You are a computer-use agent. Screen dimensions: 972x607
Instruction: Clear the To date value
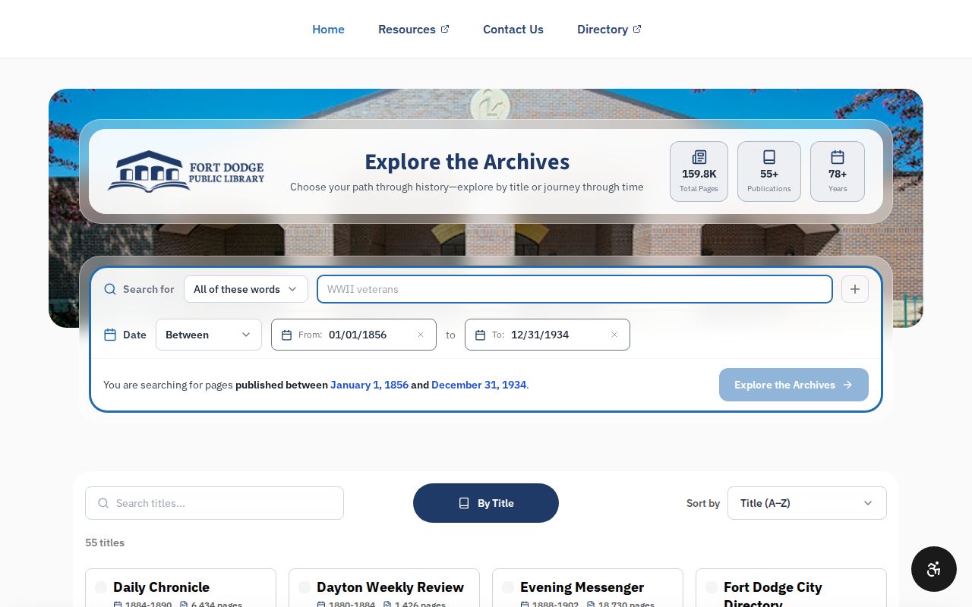614,335
